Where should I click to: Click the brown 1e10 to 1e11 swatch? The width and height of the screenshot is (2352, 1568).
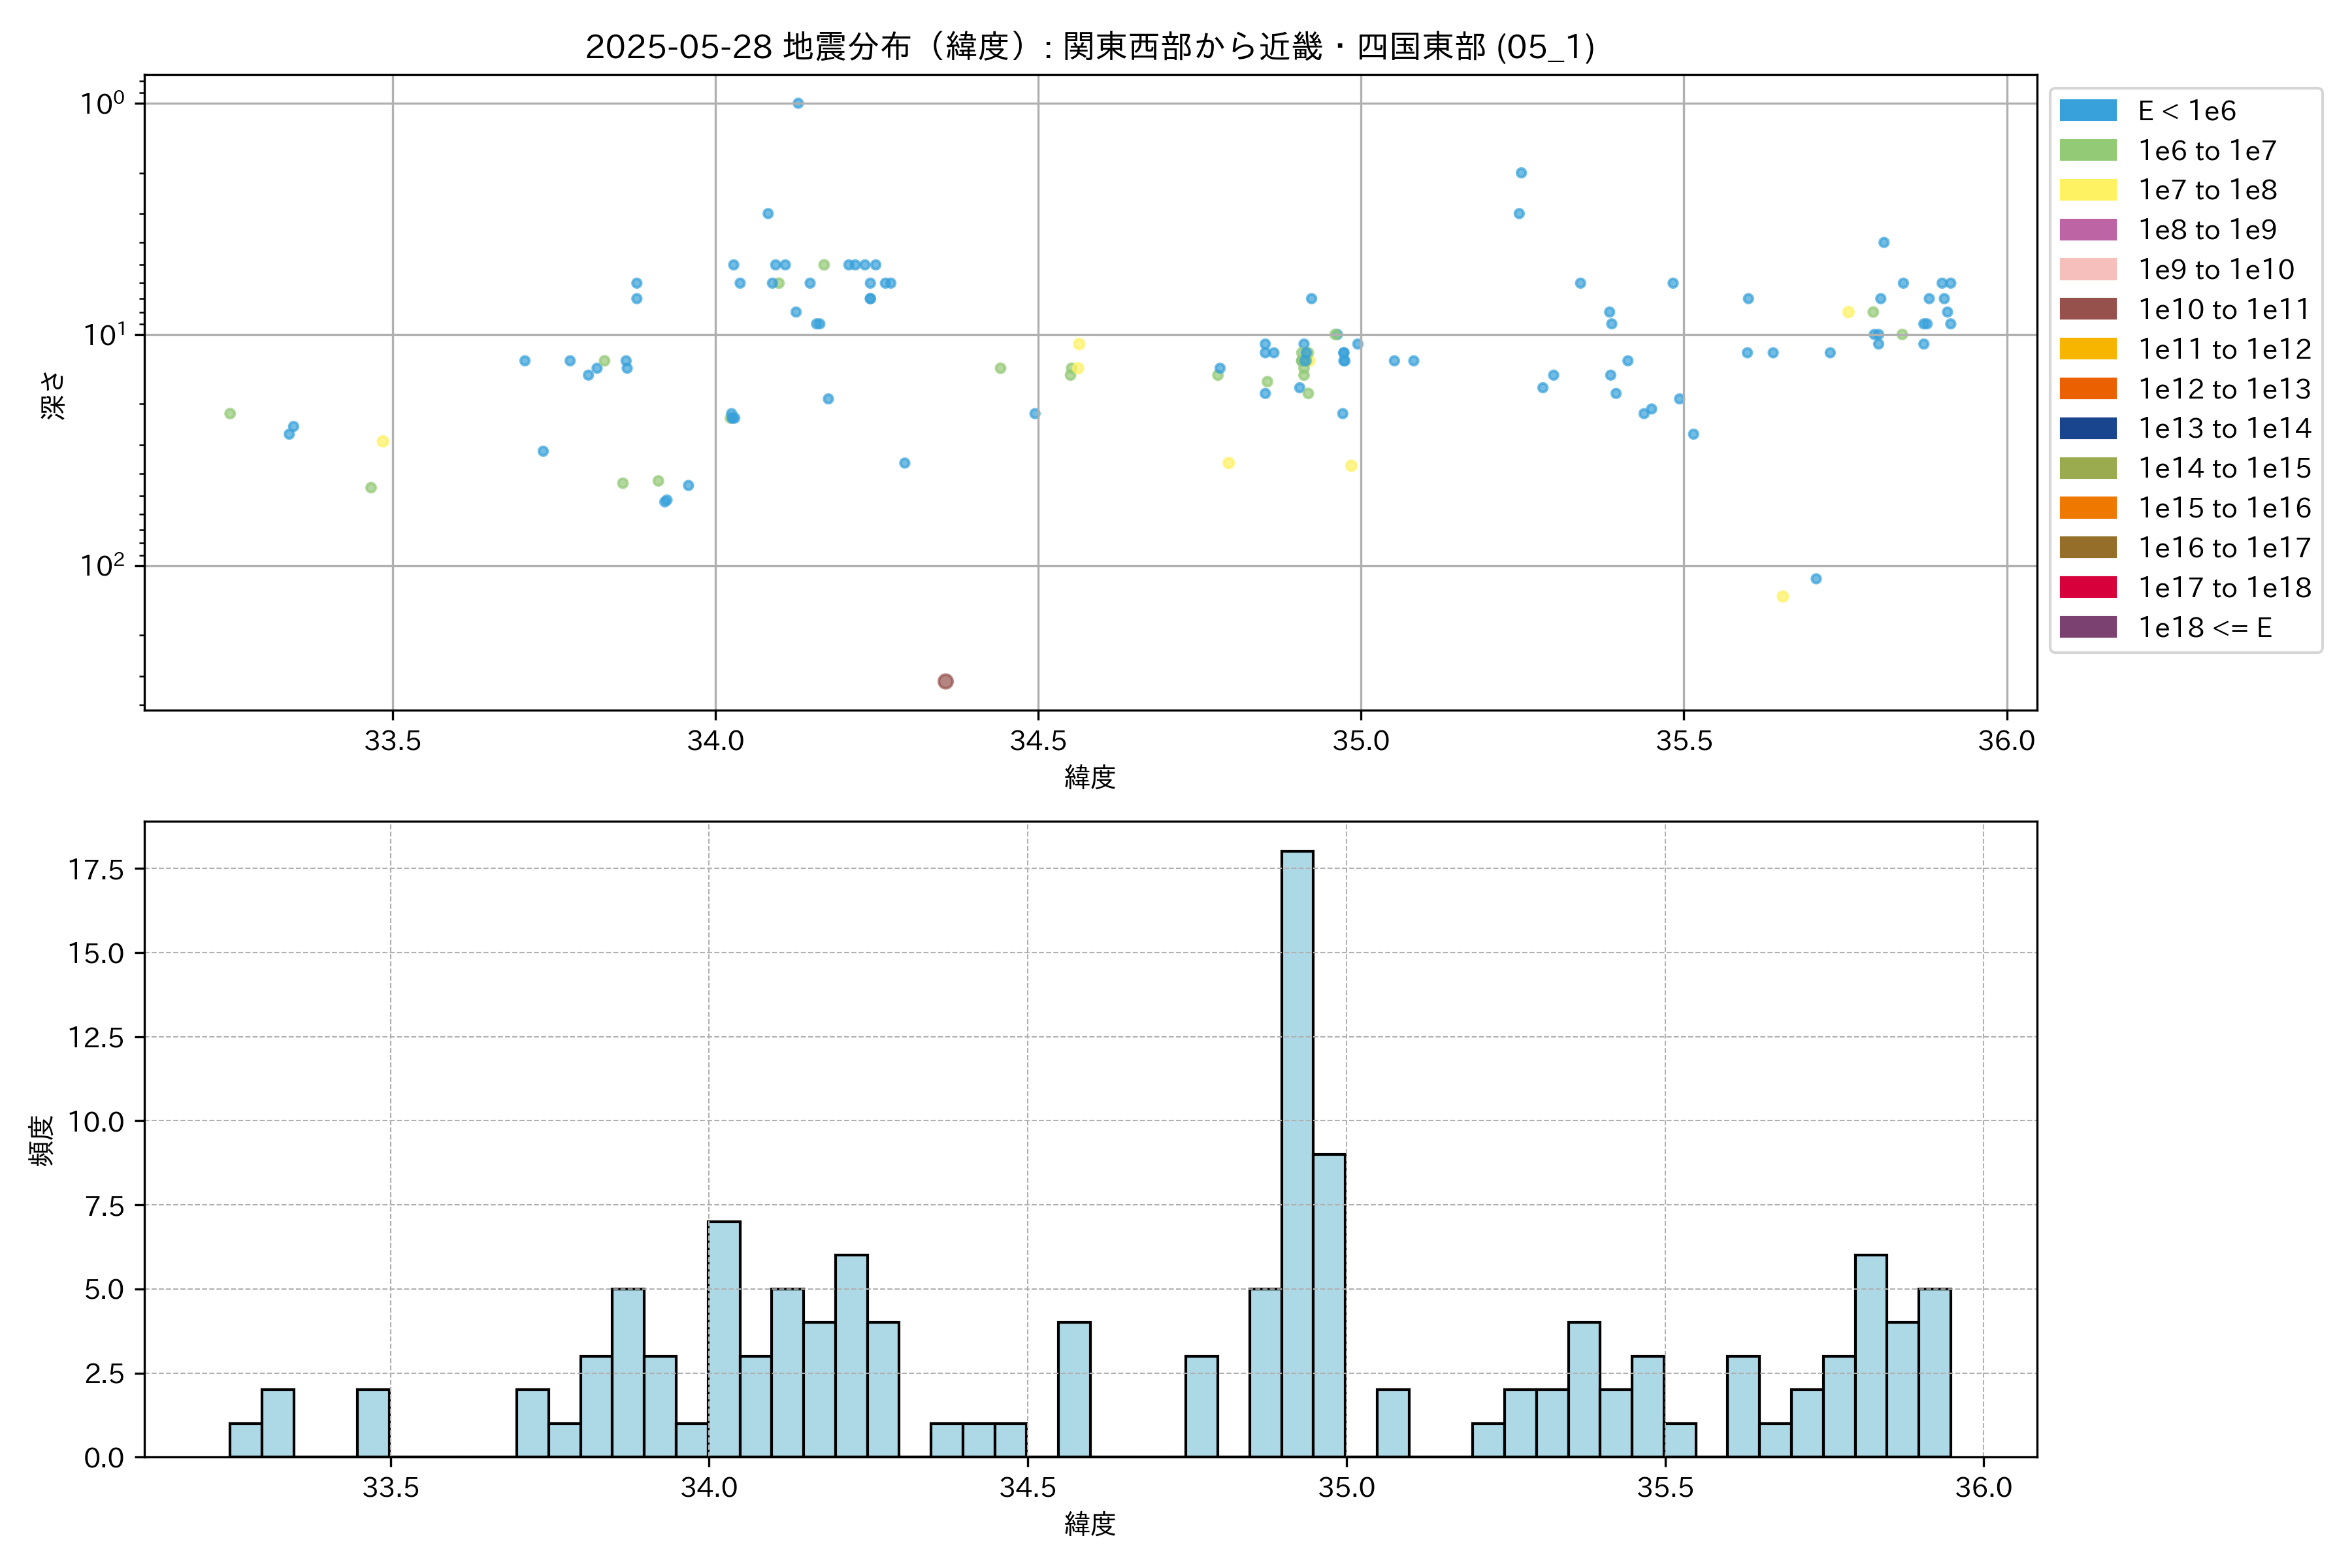tap(2088, 309)
